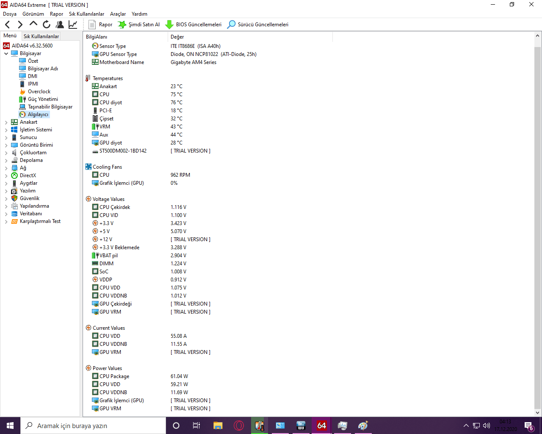Select Yapılandırma in the tree
Image resolution: width=542 pixels, height=434 pixels.
coord(34,206)
